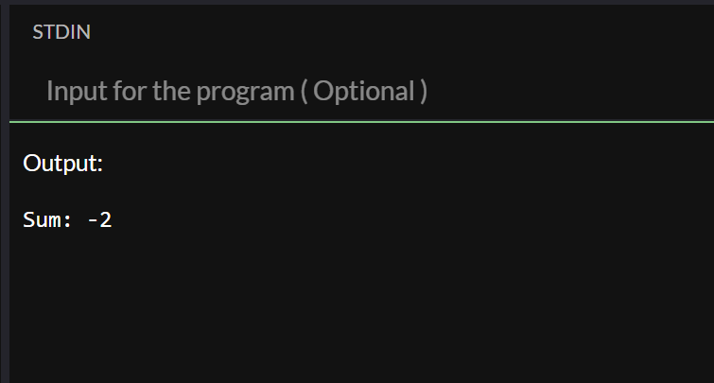Click the right end of the STDIN field
The image size is (714, 383).
683,91
